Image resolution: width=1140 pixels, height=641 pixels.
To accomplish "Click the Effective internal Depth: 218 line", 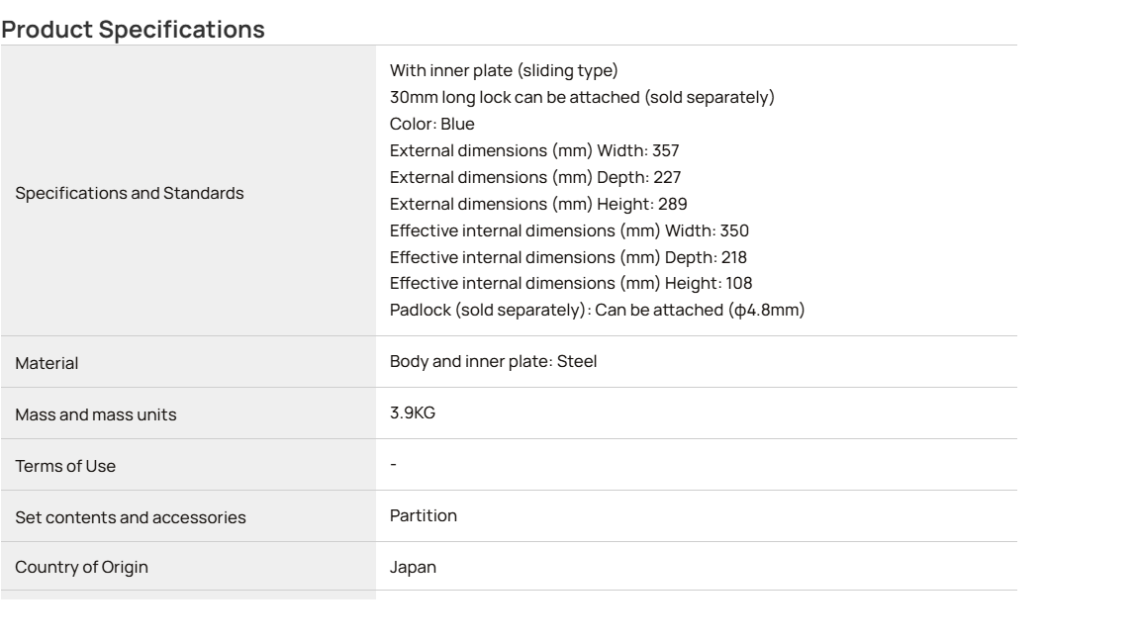I will [x=569, y=257].
